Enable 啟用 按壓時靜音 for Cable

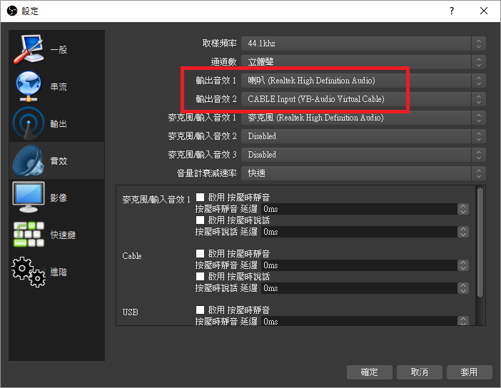(x=200, y=254)
